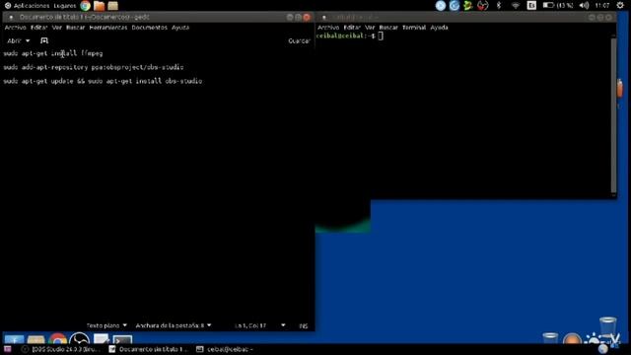
Task: Open gedit Buscar menu
Action: coord(76,28)
